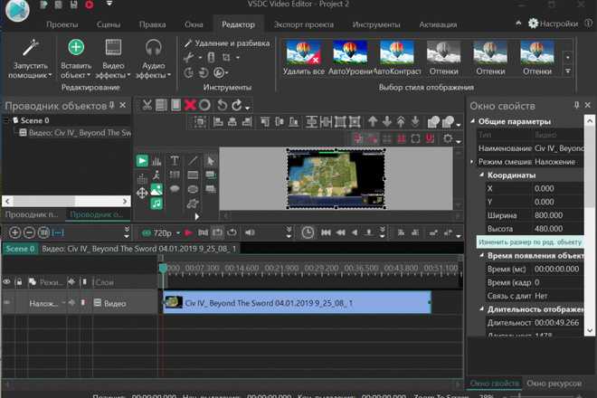Click the timeline zoom out minus icon
This screenshot has height=398, width=597.
coord(29,232)
